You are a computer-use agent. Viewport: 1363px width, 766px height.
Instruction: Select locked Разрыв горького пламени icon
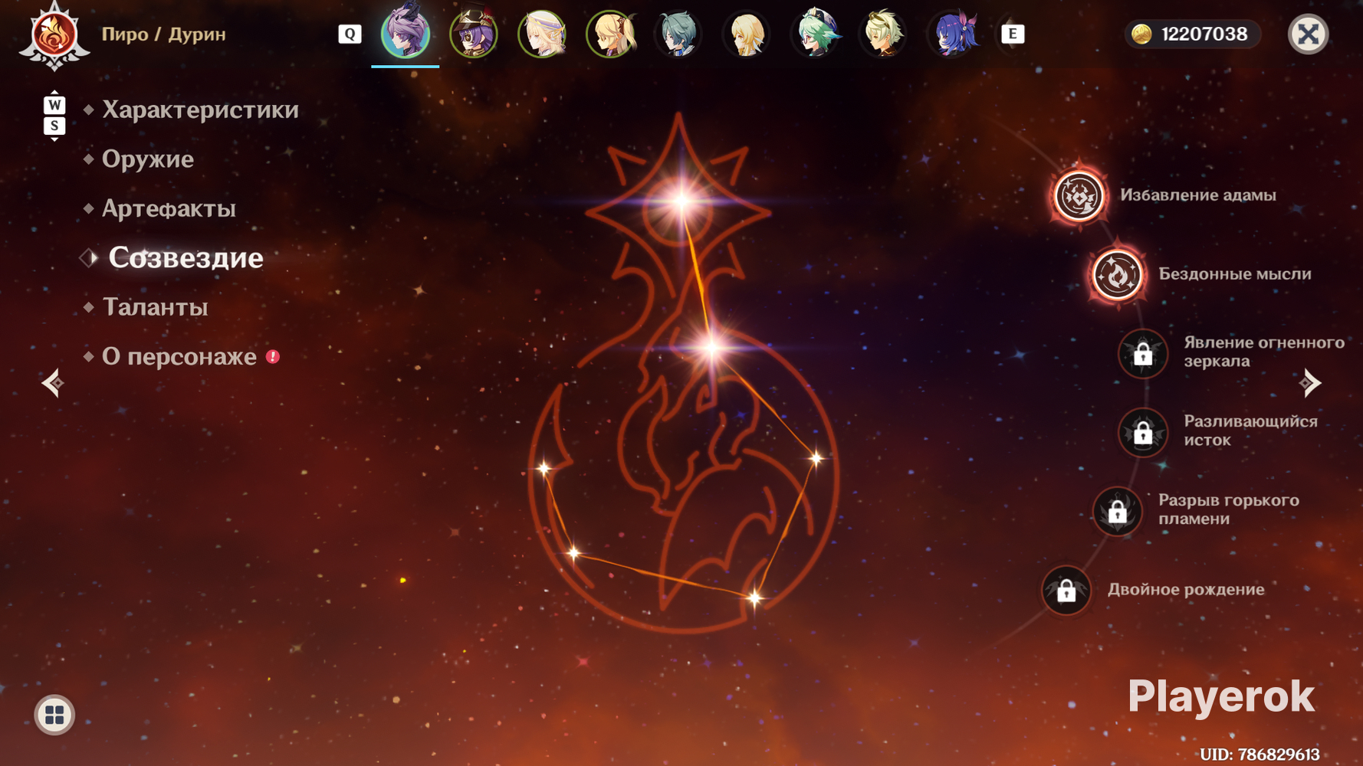point(1117,511)
